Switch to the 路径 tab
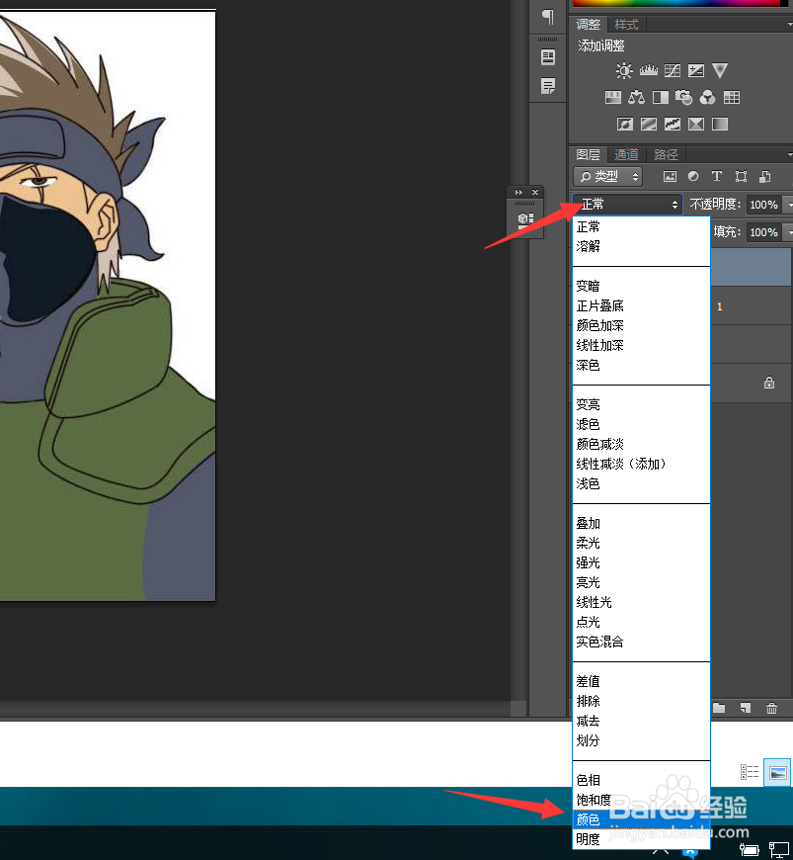Viewport: 793px width, 860px height. click(666, 154)
